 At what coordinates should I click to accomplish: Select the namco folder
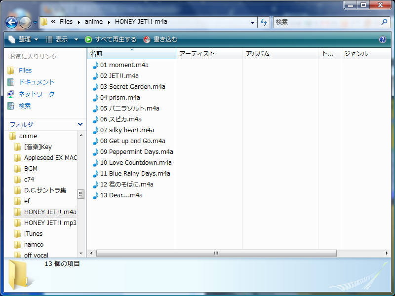point(34,244)
